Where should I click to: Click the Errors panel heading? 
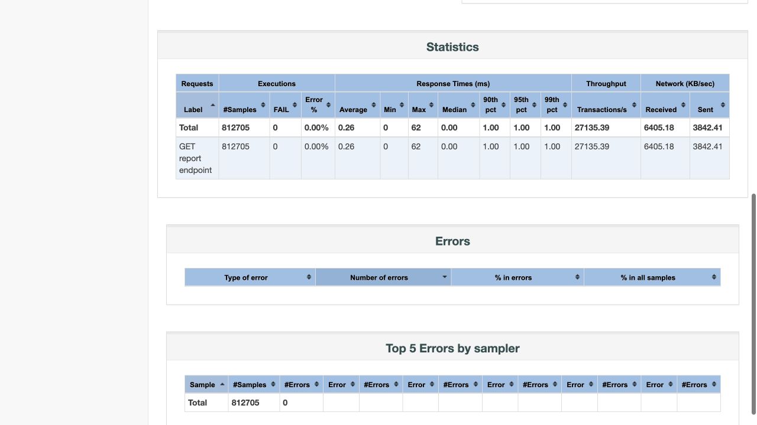(x=452, y=241)
